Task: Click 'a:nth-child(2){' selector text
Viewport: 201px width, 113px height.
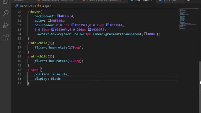Action: click(41, 56)
